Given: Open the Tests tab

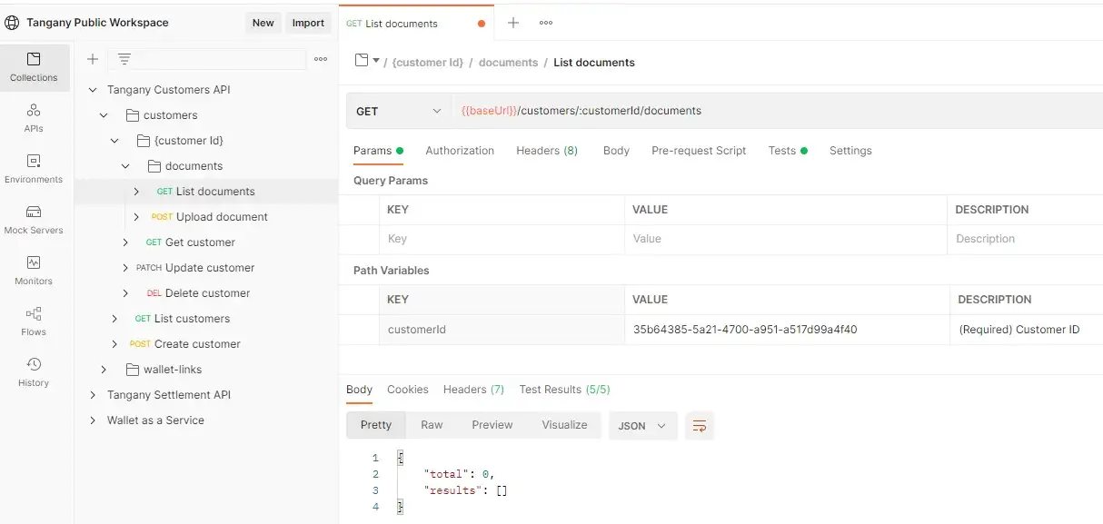Looking at the screenshot, I should coord(788,151).
